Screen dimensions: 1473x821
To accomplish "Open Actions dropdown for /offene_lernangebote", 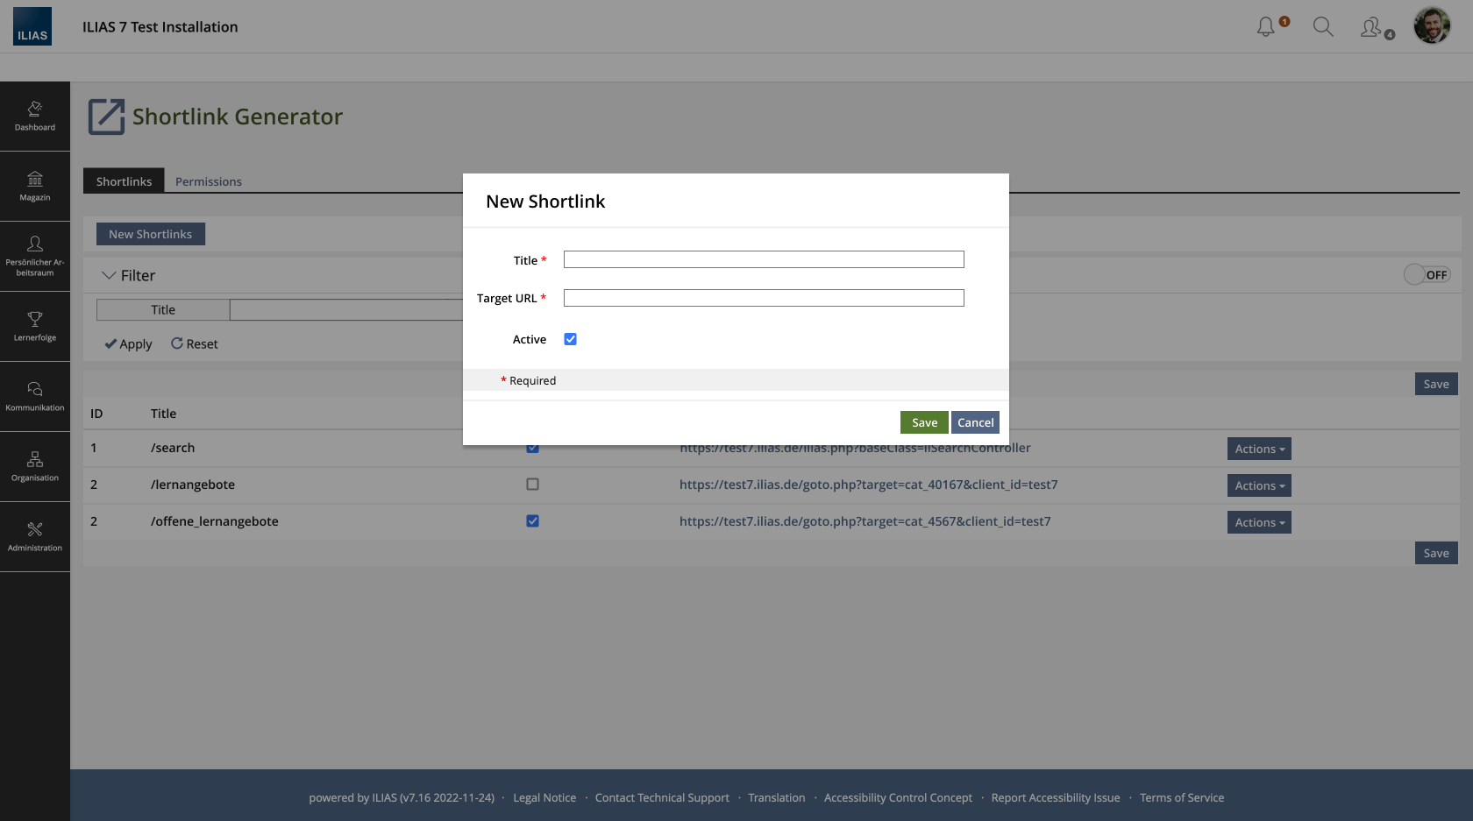I will 1258,522.
